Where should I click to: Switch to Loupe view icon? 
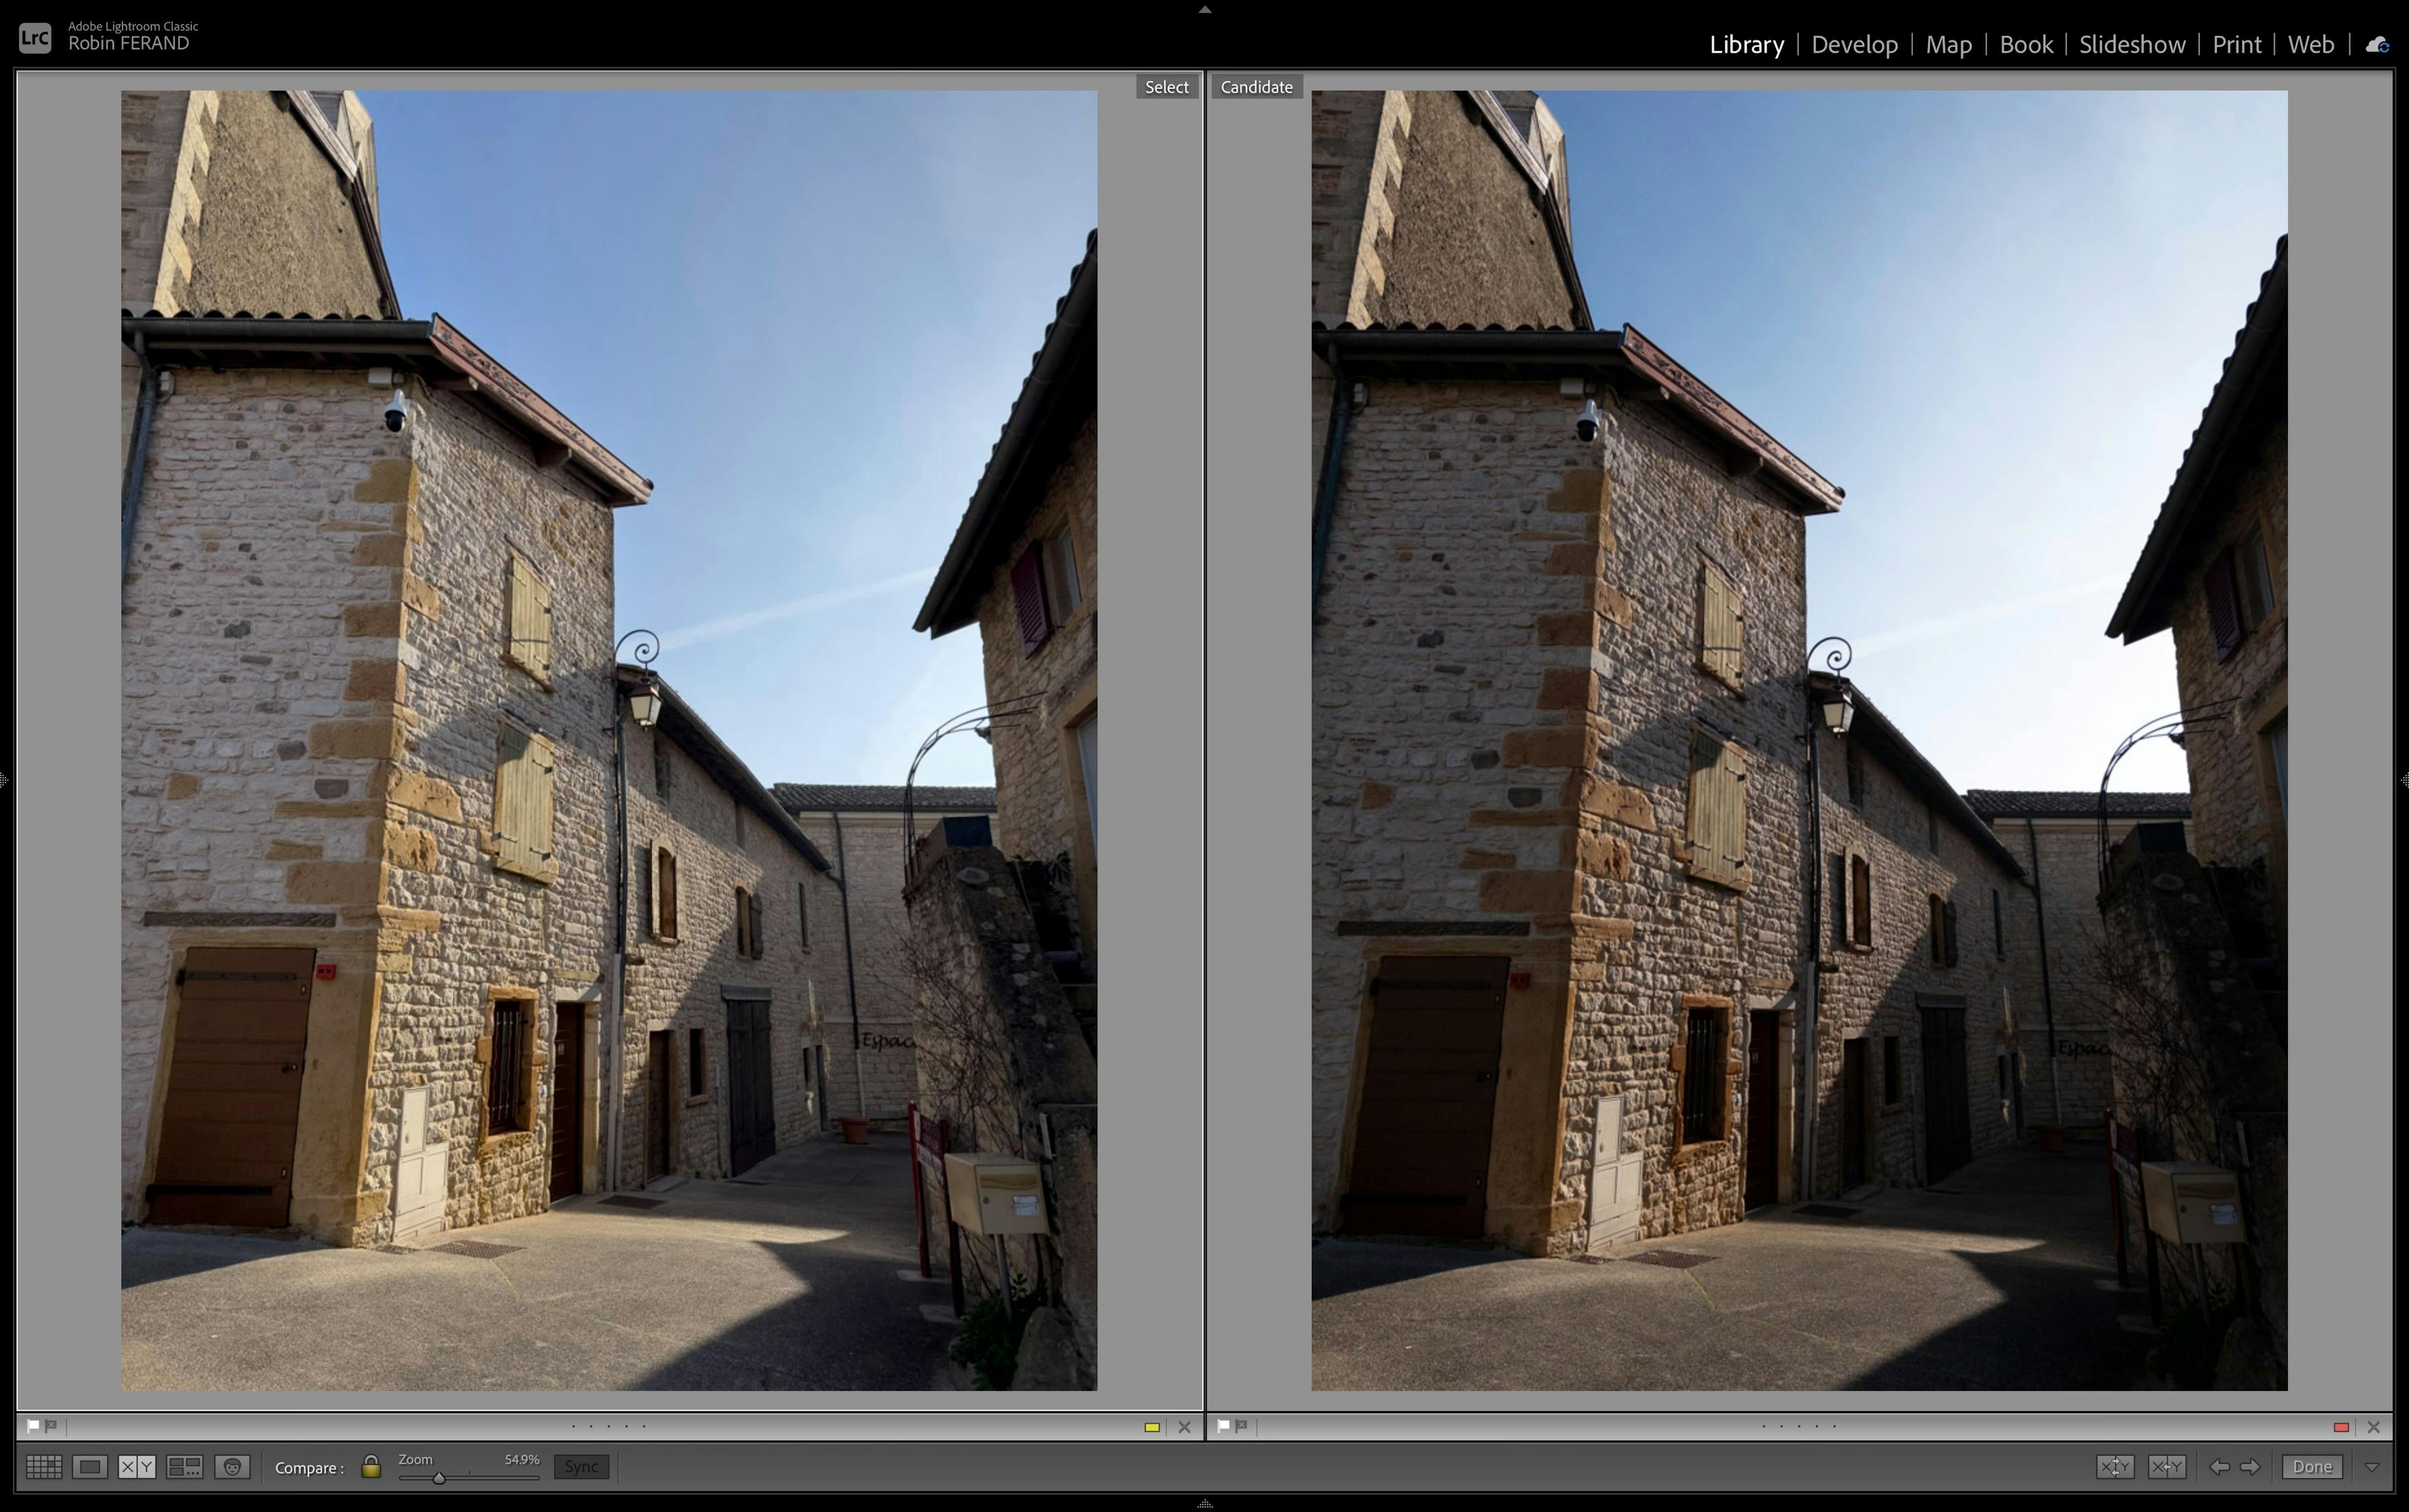(x=90, y=1467)
